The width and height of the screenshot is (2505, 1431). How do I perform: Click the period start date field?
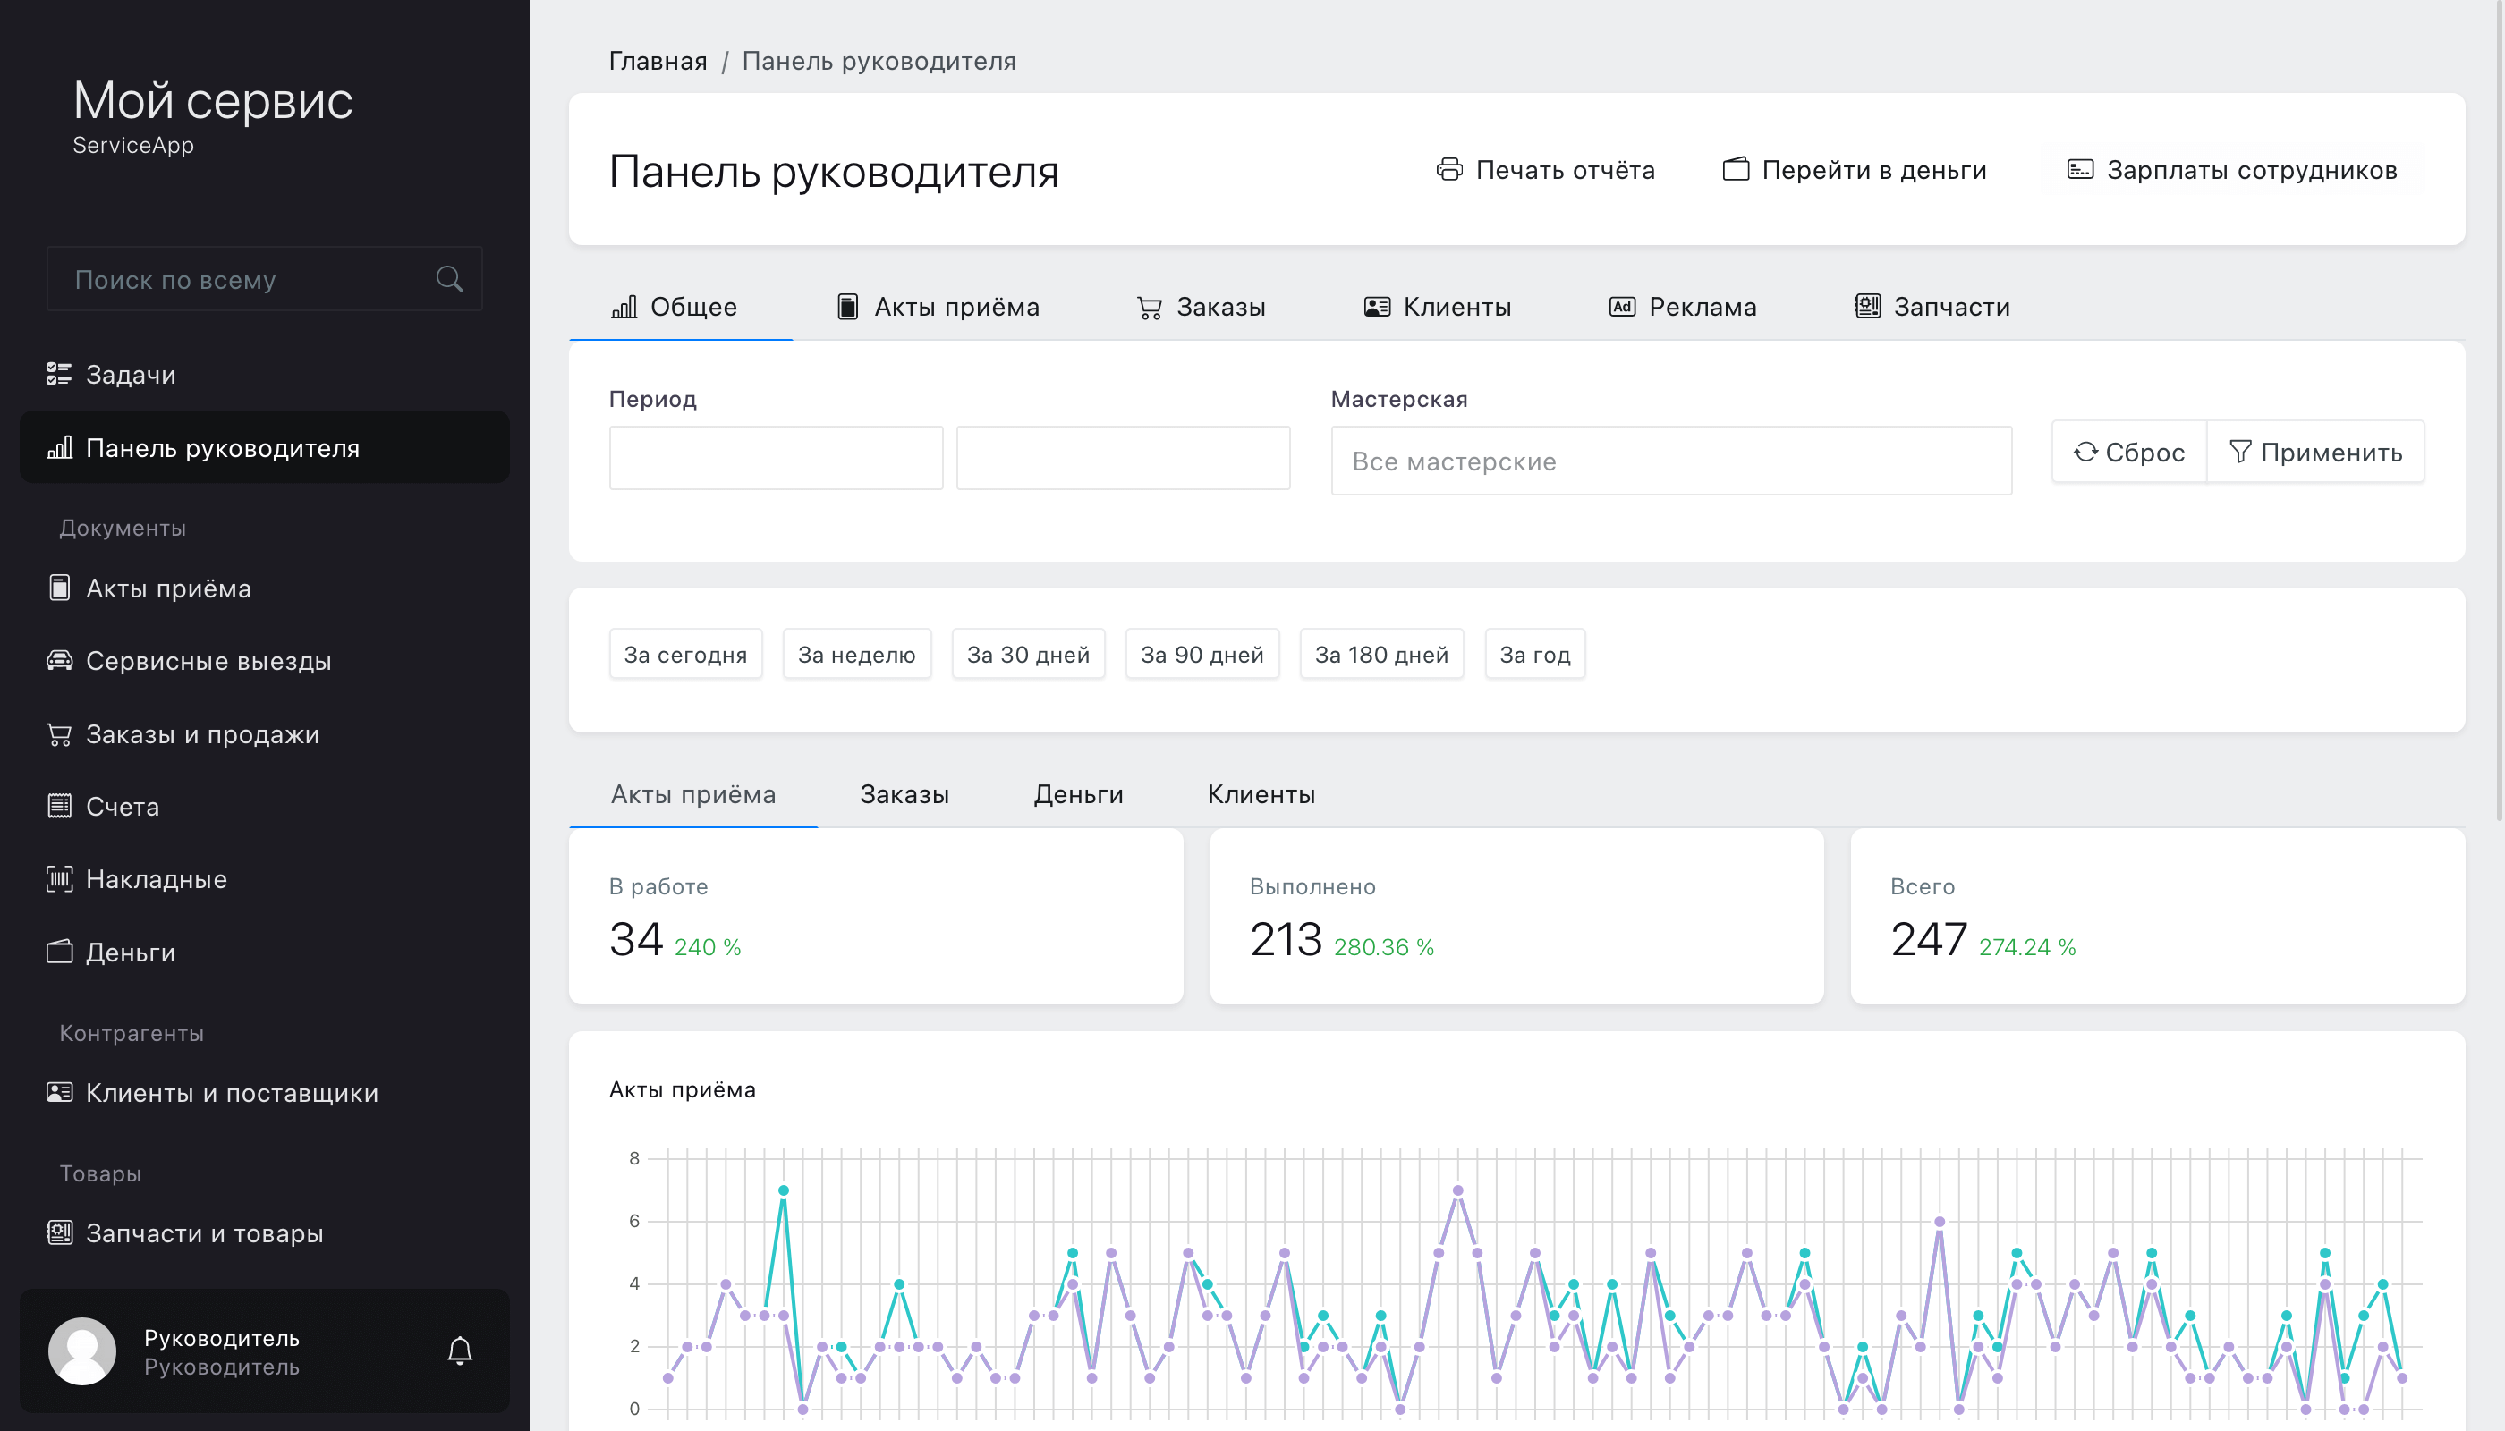776,458
